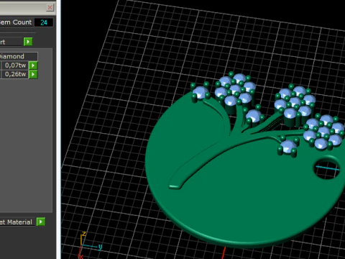Close the gem report panel
Viewport: 345px width, 259px height.
pyautogui.click(x=50, y=7)
